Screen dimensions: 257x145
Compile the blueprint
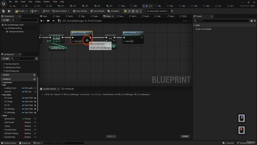(x=20, y=11)
